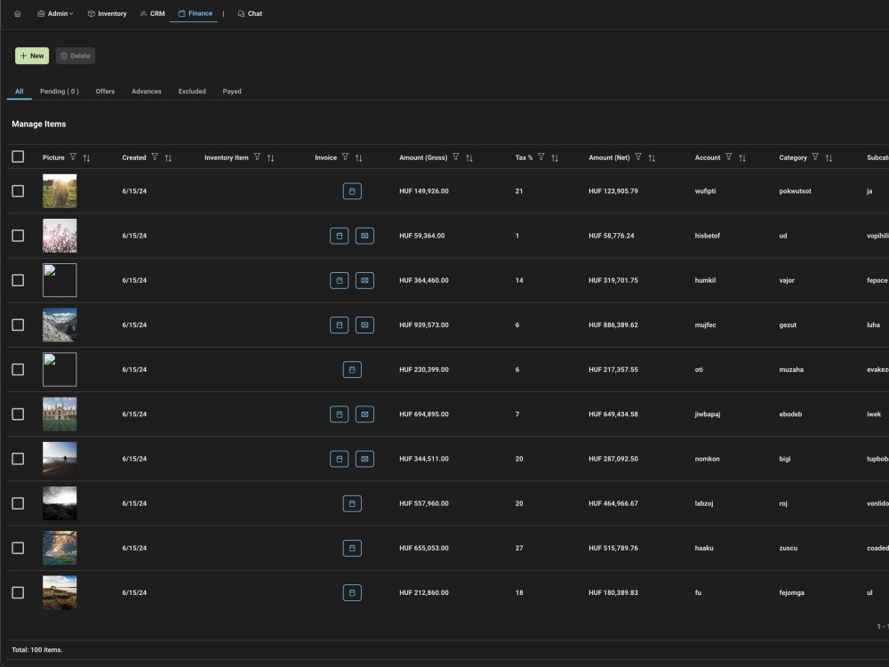Open the wufipti row picture thumbnail
The image size is (889, 667).
pyautogui.click(x=60, y=191)
